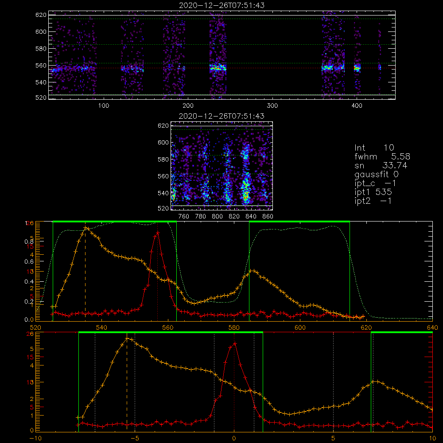
Task: Click the -5 tick label on bottom plot
Action: [135, 439]
